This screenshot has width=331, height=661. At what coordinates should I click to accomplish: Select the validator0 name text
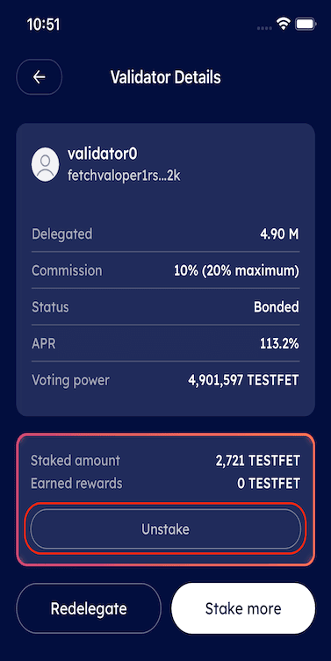coord(103,154)
